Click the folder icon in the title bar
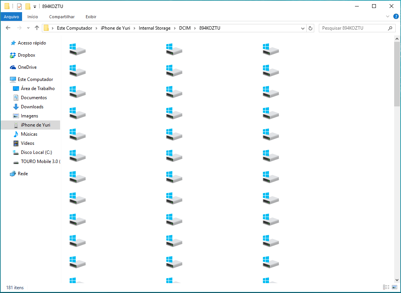 point(7,6)
